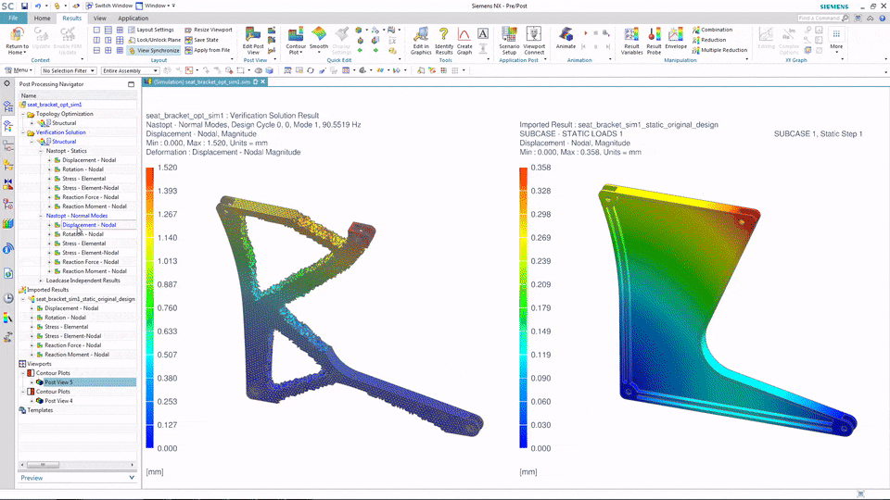Switch to the Application tab
This screenshot has height=500, width=890.
pos(133,19)
